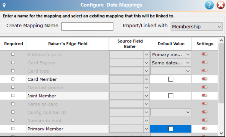Toggle Settings switch for Address to print

tap(205, 54)
